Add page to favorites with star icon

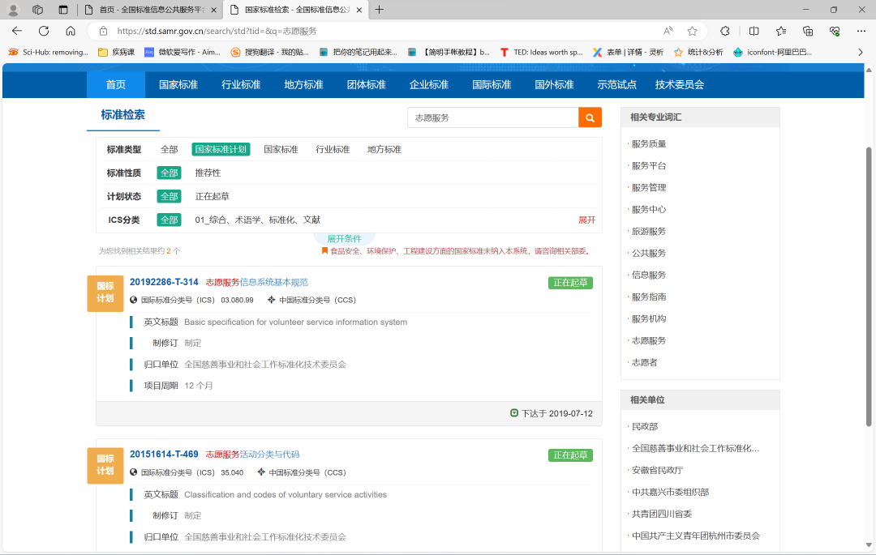tap(692, 31)
